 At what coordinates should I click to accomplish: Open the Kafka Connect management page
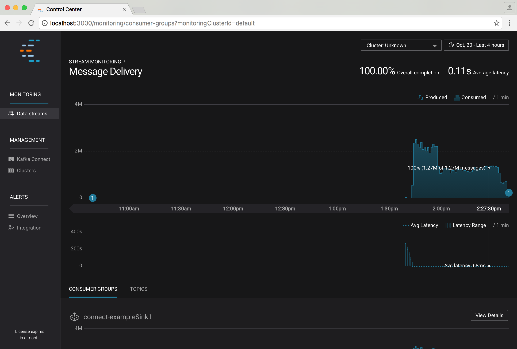pyautogui.click(x=33, y=159)
